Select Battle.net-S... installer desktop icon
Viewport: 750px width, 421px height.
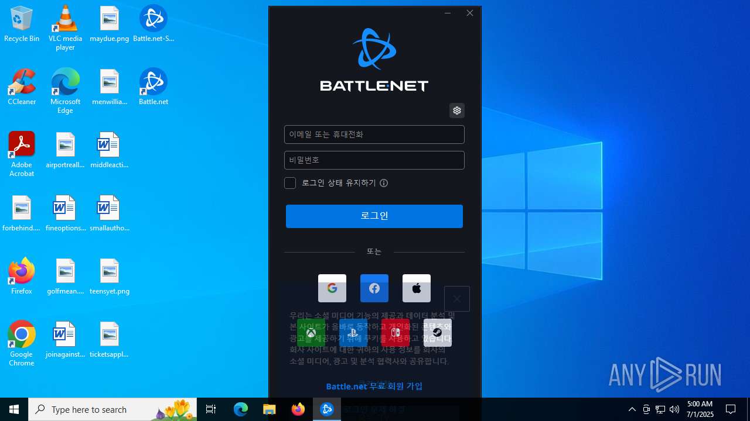154,24
